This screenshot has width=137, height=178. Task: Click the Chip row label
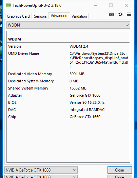click(12, 117)
